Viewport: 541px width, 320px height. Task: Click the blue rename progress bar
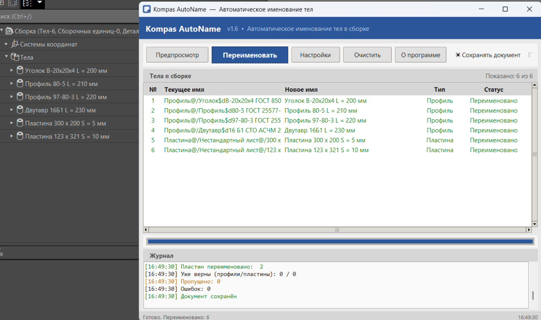pos(340,241)
